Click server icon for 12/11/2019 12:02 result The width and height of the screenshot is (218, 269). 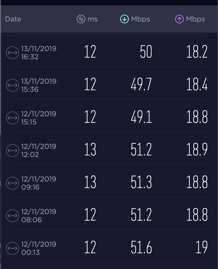pos(13,151)
